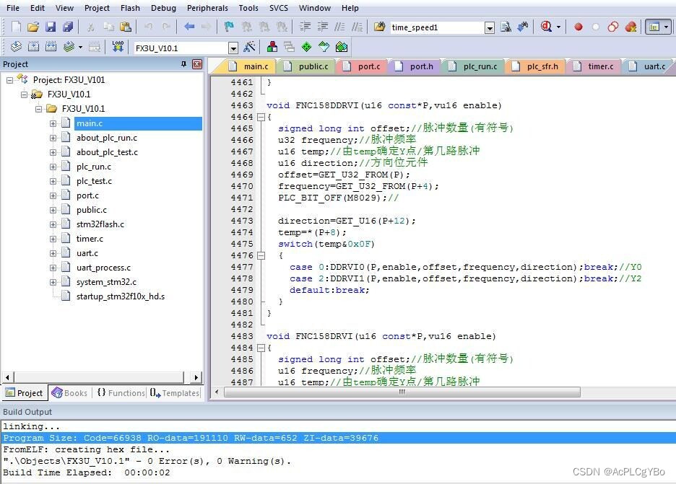
Task: Collapse the switch block fold at line 4476
Action: point(261,256)
